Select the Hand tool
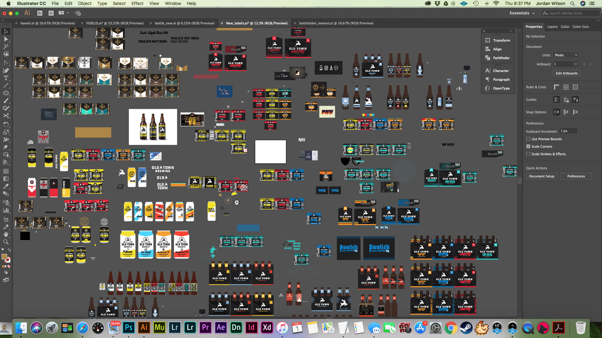 (x=6, y=234)
